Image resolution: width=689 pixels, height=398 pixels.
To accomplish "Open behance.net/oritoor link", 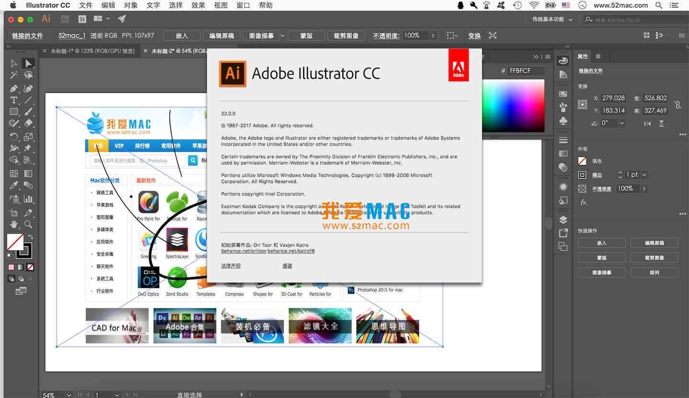I will [x=244, y=251].
